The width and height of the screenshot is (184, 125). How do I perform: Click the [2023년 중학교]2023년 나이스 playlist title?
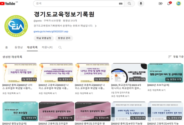click(17, 87)
